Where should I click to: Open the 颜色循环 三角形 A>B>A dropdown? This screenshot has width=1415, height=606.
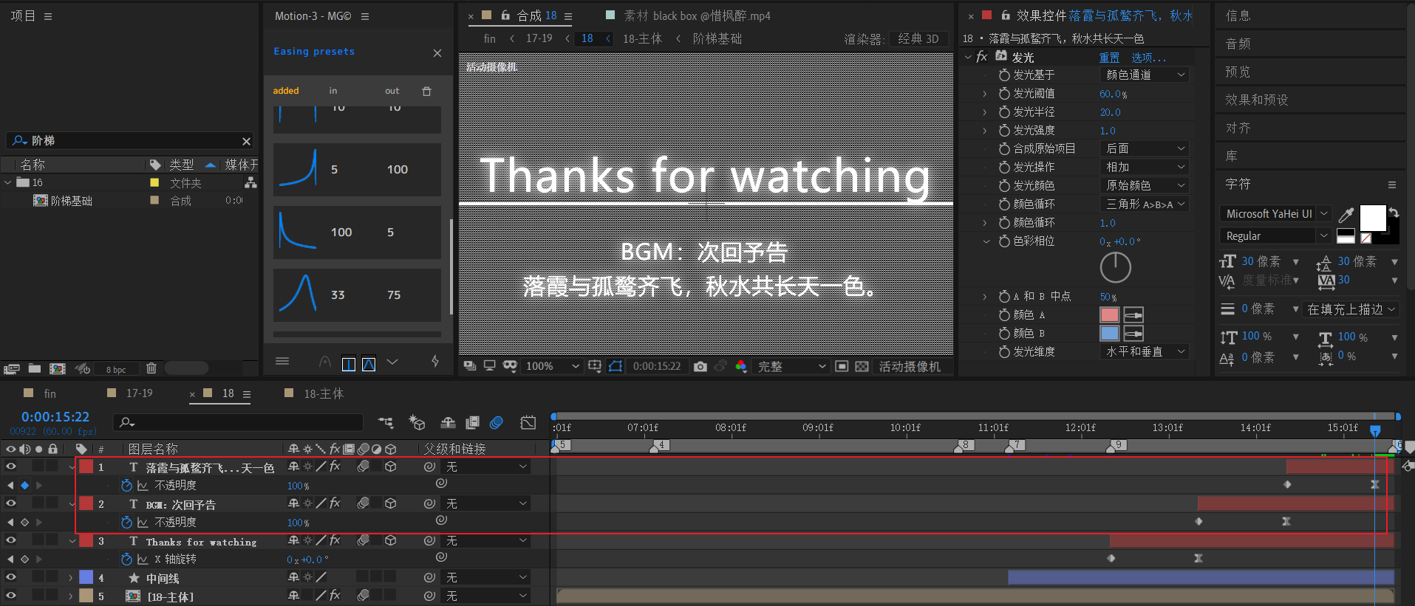1145,204
